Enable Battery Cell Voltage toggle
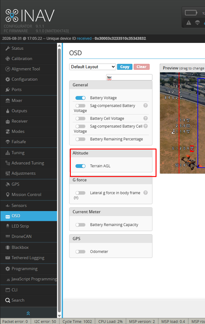 point(80,119)
